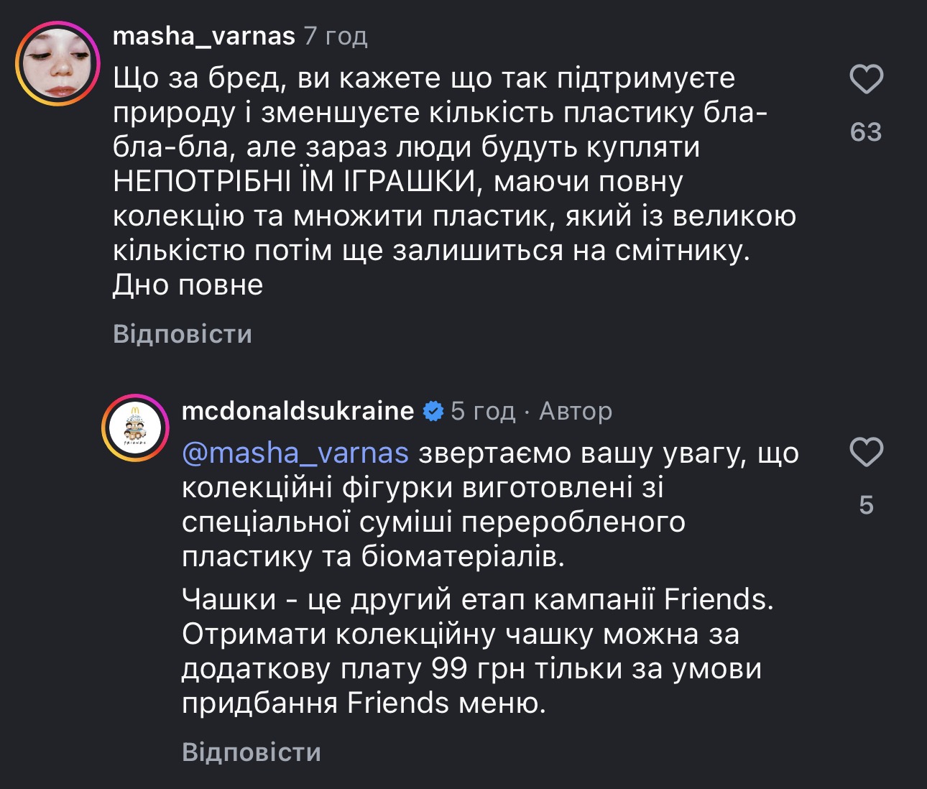Open mcdonaldsukraine profile avatar
927x789 pixels.
pyautogui.click(x=134, y=428)
